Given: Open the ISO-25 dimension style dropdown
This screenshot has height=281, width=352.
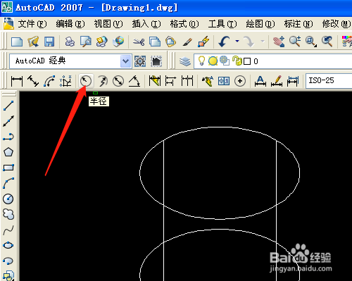Looking at the screenshot, I should tap(329, 81).
